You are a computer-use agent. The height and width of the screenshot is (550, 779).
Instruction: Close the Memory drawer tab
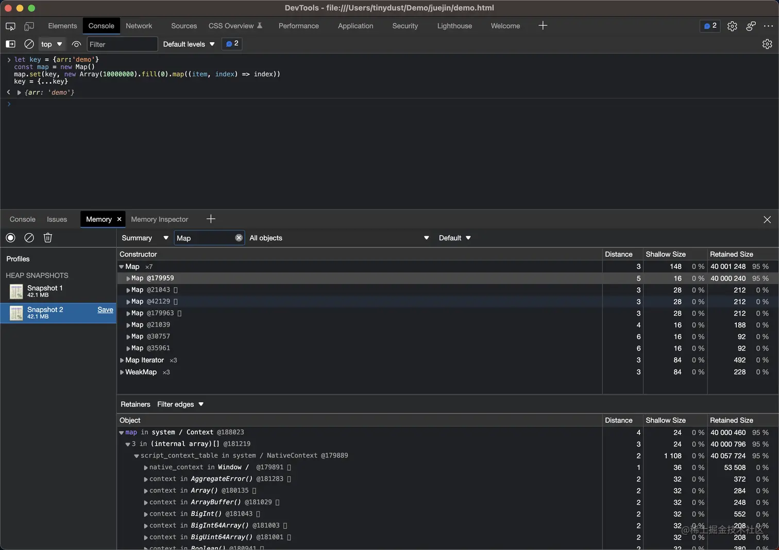click(x=119, y=219)
